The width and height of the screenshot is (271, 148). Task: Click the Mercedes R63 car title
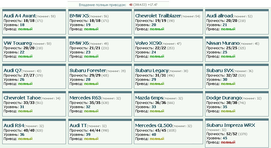pyautogui.click(x=85, y=98)
